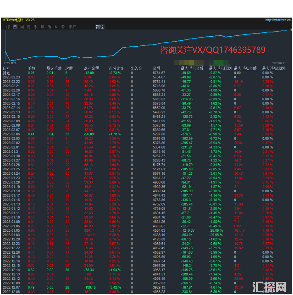The height and width of the screenshot is (295, 293).
Task: Switch to the 综 summary tab
Action: click(8, 27)
